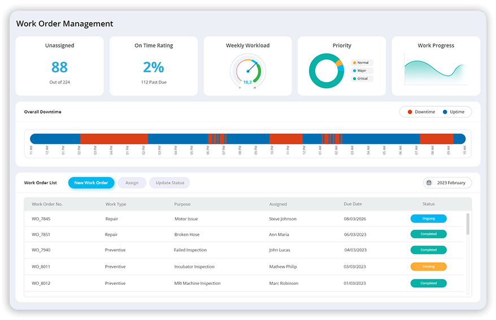Click the Weekly Workload gauge dial

(247, 71)
